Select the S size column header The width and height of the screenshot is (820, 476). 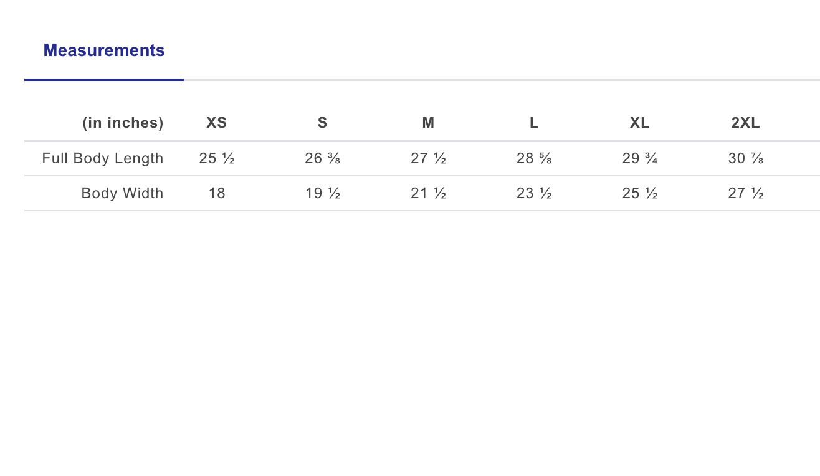322,123
